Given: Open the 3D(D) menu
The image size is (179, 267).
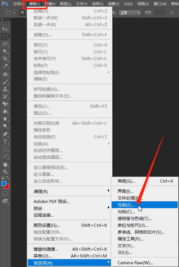Looking at the screenshot, I should (x=128, y=4).
